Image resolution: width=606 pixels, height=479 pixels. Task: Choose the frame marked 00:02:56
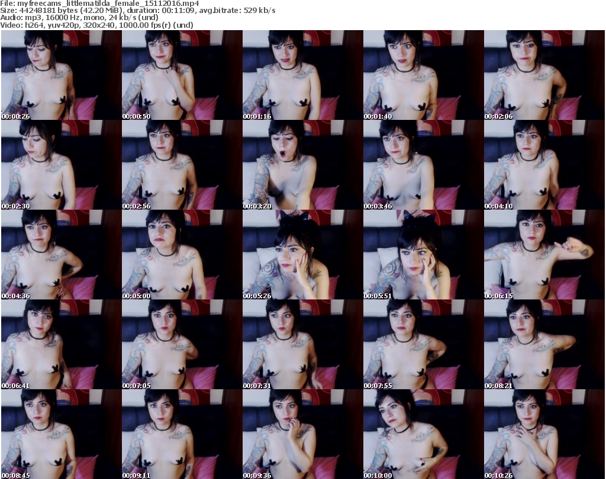tap(182, 165)
